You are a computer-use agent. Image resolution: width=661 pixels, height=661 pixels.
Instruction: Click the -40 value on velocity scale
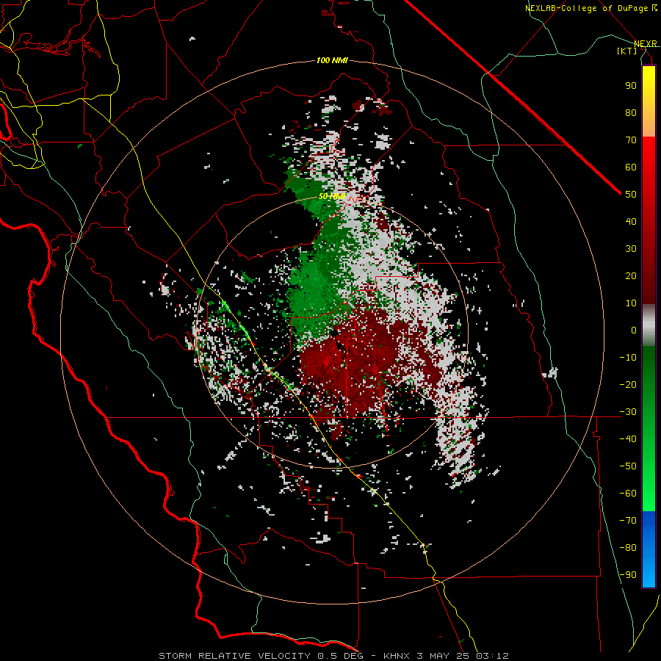628,439
